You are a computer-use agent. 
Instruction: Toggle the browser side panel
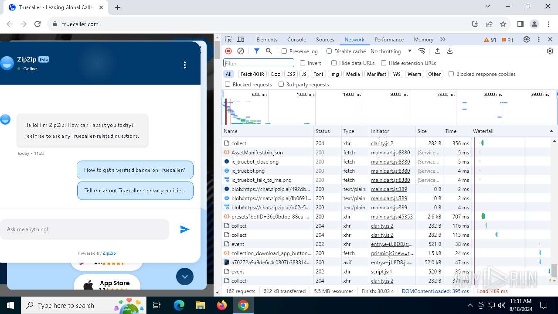click(x=521, y=24)
